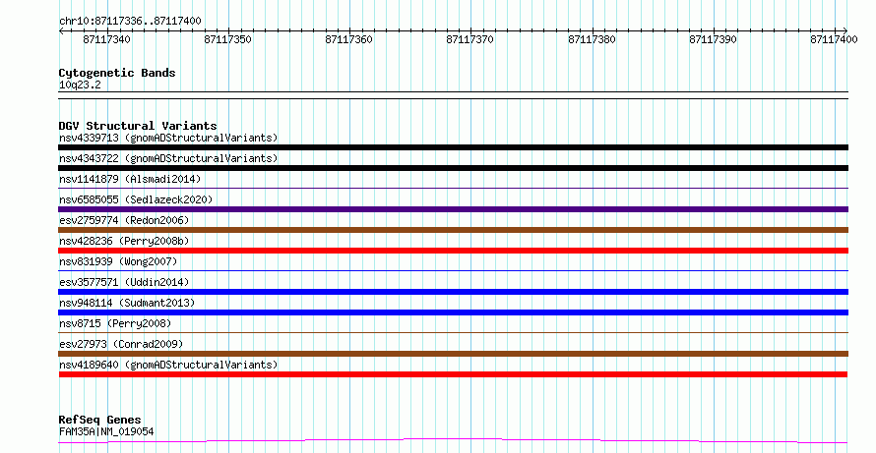Image resolution: width=876 pixels, height=453 pixels.
Task: Open variant esv3577571 (Uddin2014)
Action: point(124,282)
